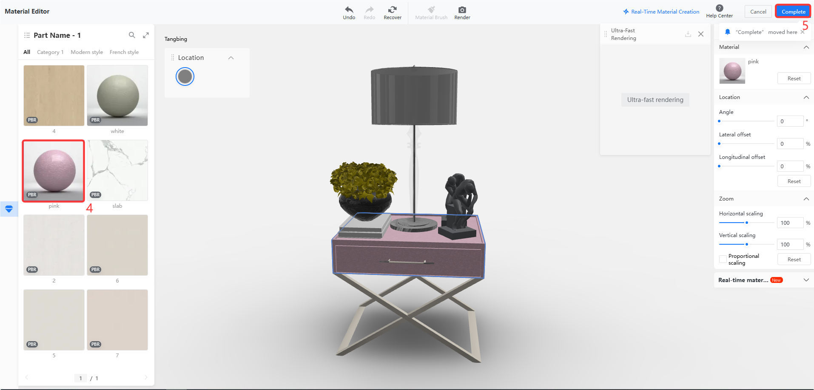Collapse the Location properties section
814x390 pixels.
[806, 97]
